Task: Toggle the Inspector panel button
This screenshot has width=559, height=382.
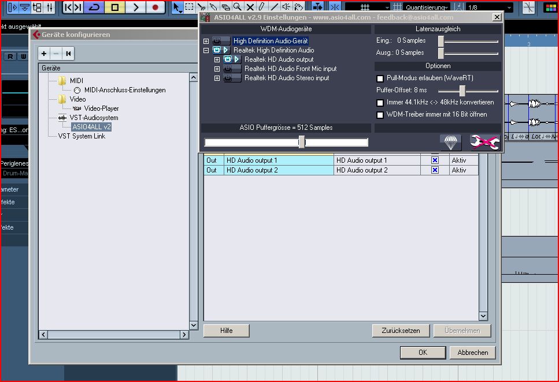Action: (x=12, y=7)
